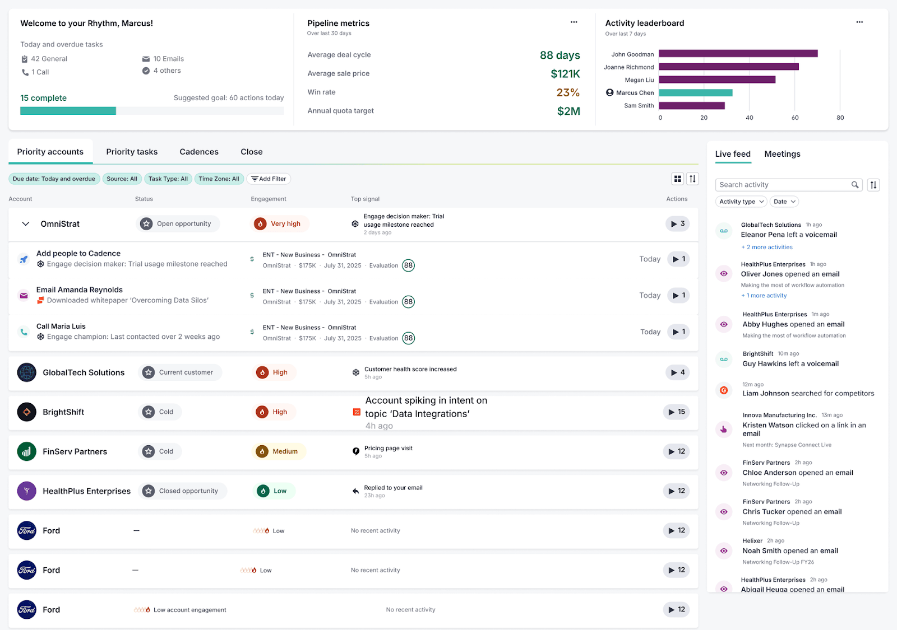The width and height of the screenshot is (897, 630).
Task: Switch to grid view above the Actions column
Action: coord(677,179)
